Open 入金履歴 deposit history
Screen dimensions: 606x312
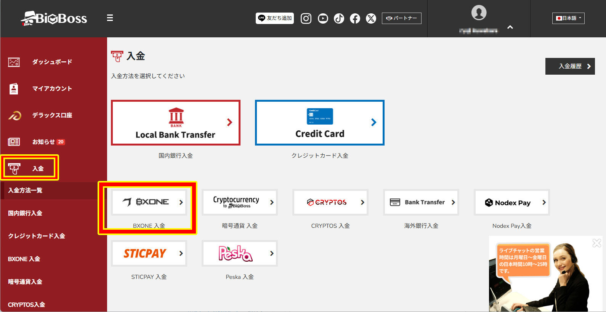pos(570,66)
